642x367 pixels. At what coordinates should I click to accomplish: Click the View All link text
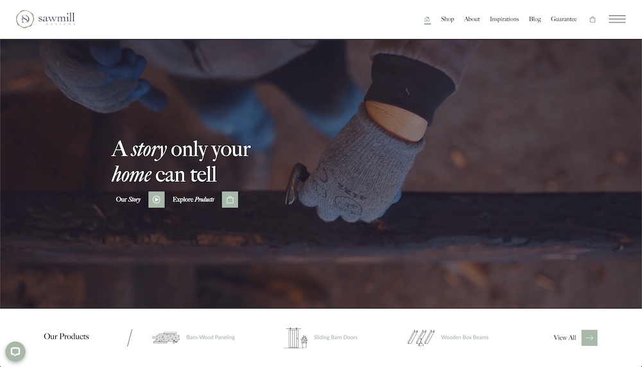564,338
